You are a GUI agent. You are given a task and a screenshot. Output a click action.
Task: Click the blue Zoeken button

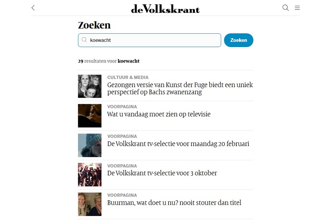point(239,40)
